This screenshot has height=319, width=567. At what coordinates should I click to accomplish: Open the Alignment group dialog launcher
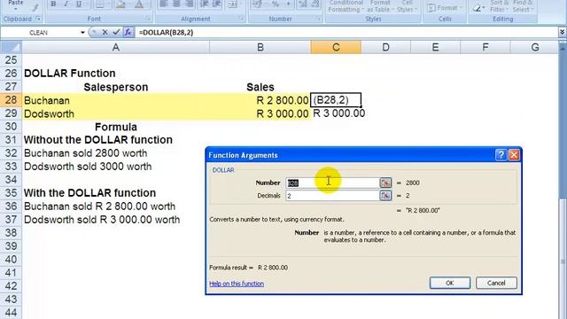[242, 19]
